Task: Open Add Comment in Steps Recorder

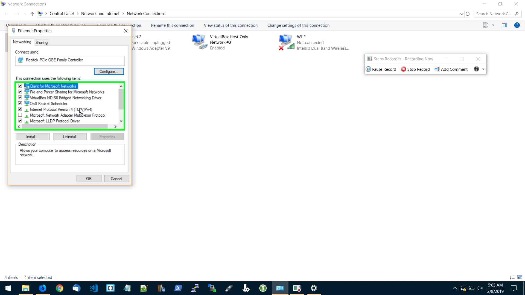Action: click(451, 69)
